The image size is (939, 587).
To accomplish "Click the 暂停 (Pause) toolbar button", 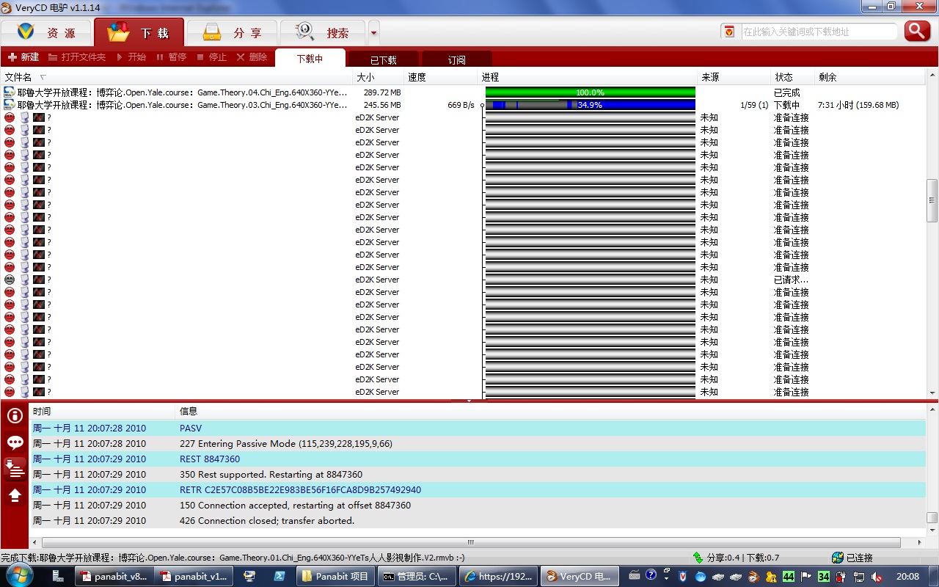I will tap(171, 57).
